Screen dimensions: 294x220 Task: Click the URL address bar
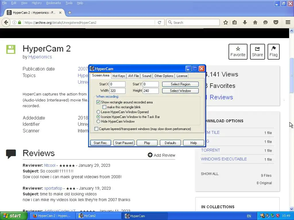point(89,22)
